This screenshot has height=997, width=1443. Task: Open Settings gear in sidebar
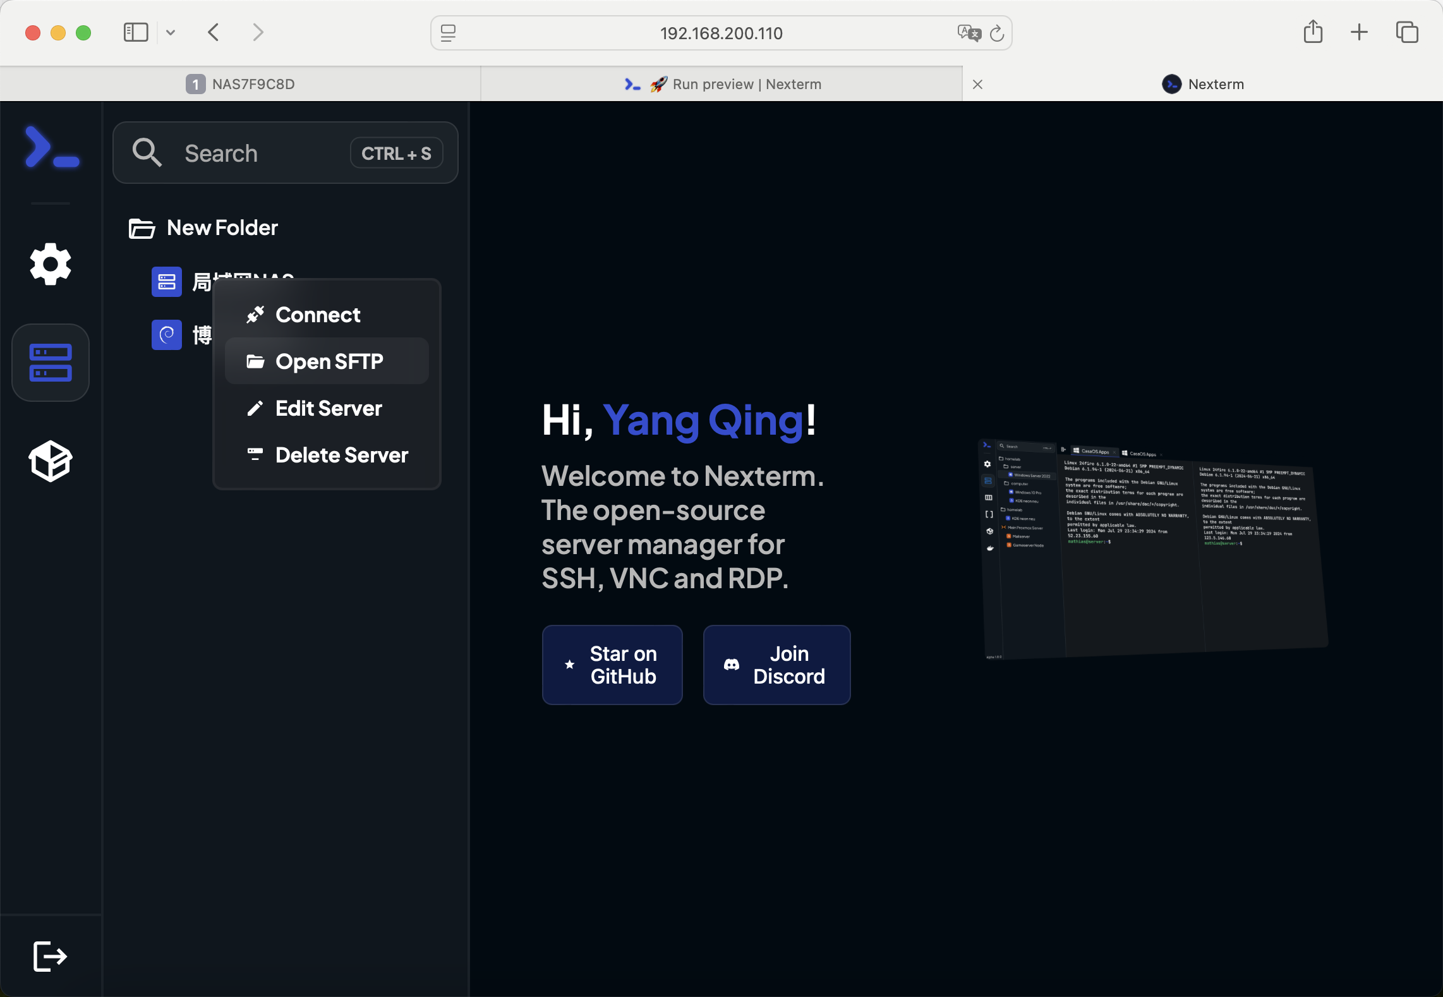click(x=51, y=264)
